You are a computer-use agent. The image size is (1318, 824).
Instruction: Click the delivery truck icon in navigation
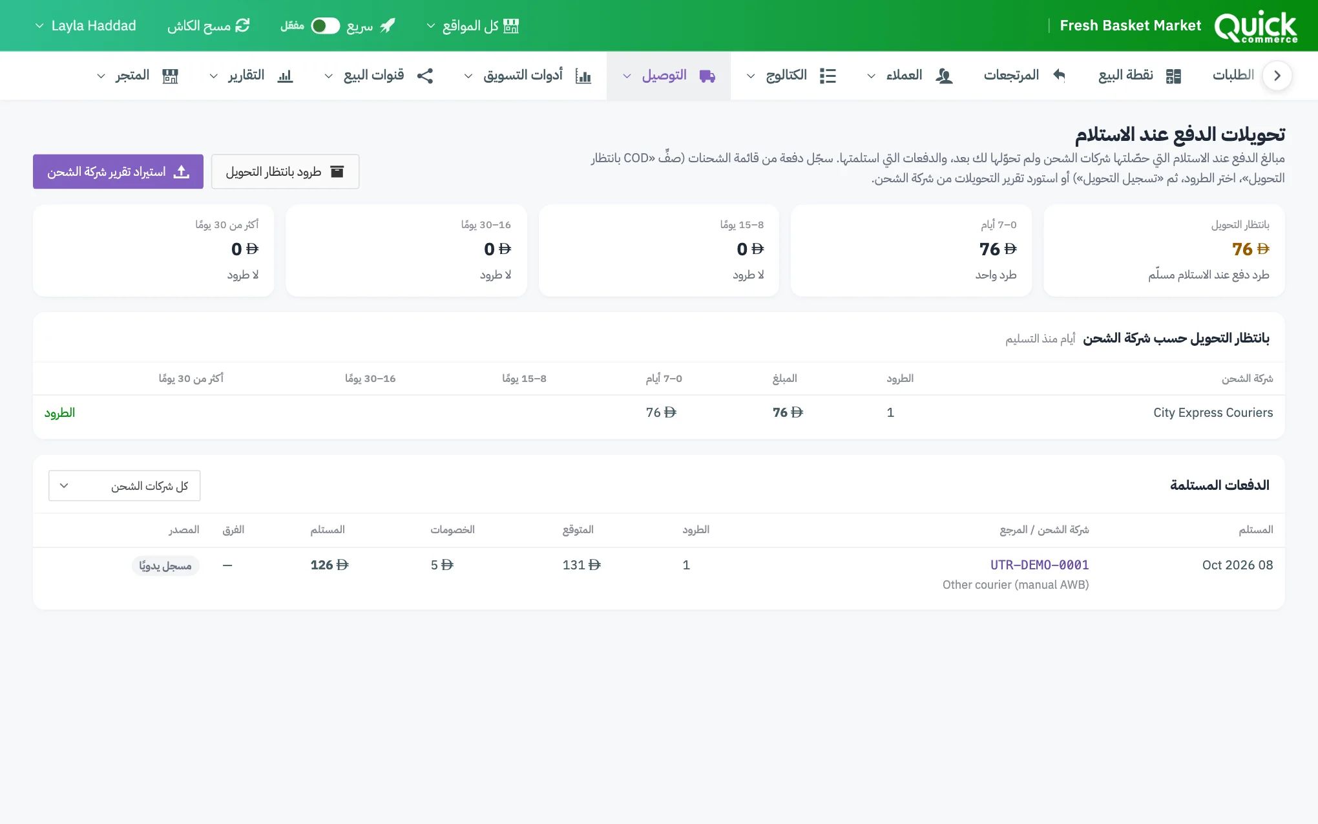[707, 76]
